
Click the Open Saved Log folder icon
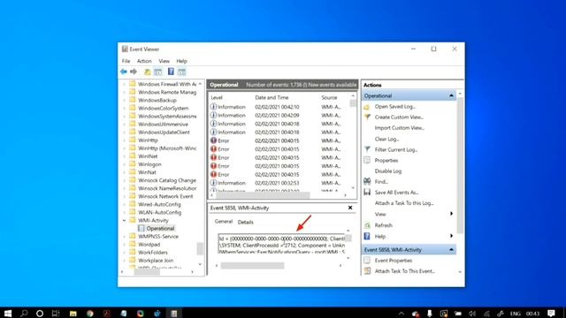coord(367,107)
